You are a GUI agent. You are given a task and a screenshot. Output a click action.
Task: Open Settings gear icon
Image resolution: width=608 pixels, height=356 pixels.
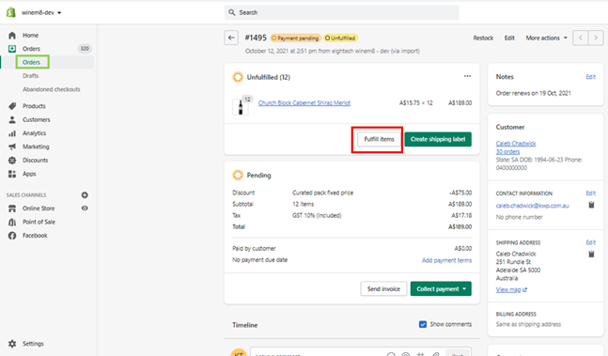pyautogui.click(x=12, y=344)
